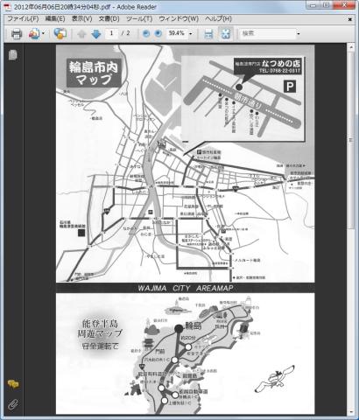Click the vertical scrollbar down arrow

(350, 411)
